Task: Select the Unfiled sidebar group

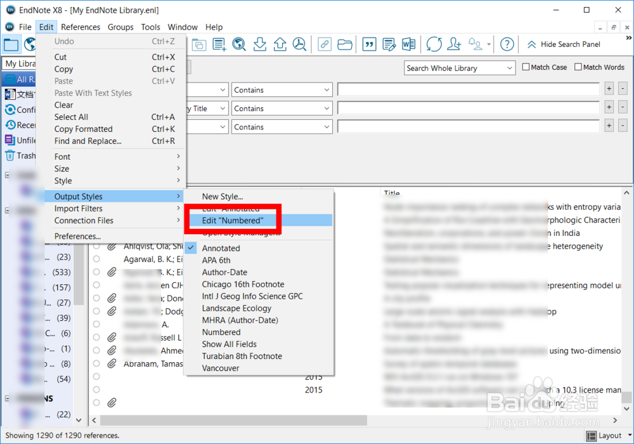Action: click(x=20, y=140)
